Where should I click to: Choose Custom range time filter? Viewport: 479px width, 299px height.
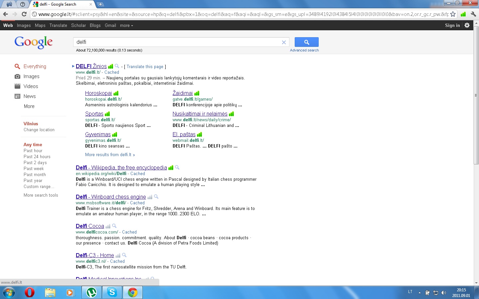click(x=39, y=187)
